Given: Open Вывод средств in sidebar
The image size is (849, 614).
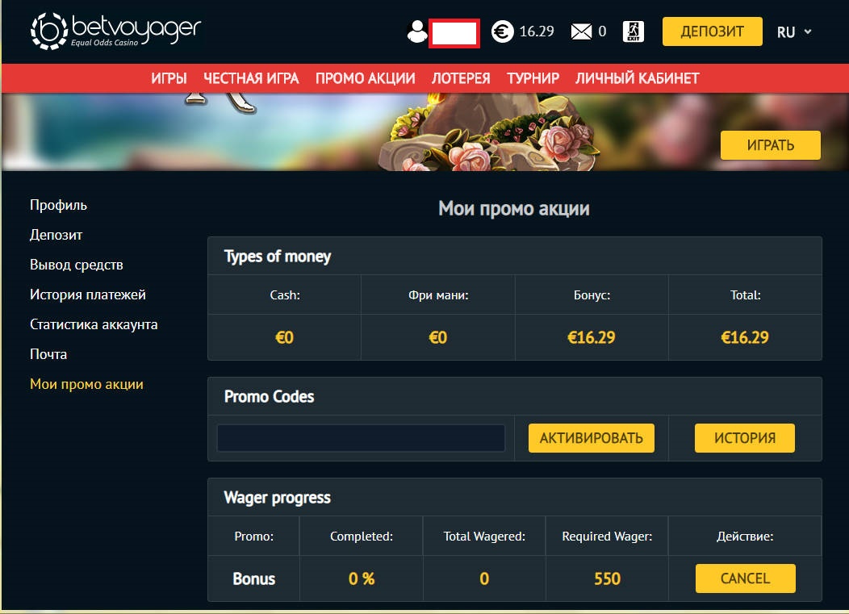Looking at the screenshot, I should (77, 265).
